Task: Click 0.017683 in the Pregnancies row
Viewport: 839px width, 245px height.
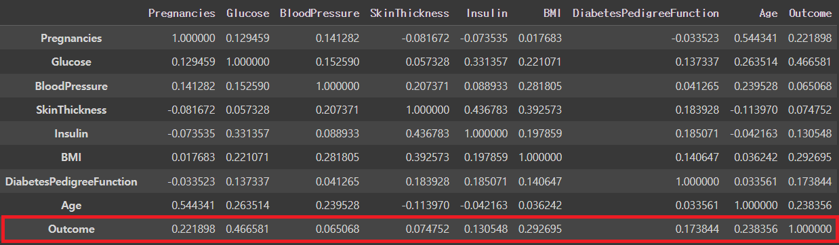Action: [540, 38]
